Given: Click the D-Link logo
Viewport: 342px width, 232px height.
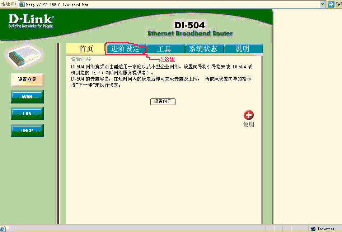Looking at the screenshot, I should [x=31, y=21].
